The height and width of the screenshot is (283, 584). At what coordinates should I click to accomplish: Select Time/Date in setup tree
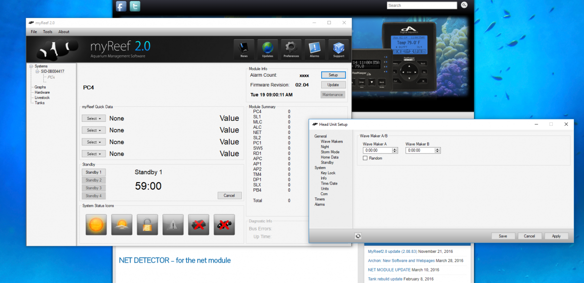(329, 183)
